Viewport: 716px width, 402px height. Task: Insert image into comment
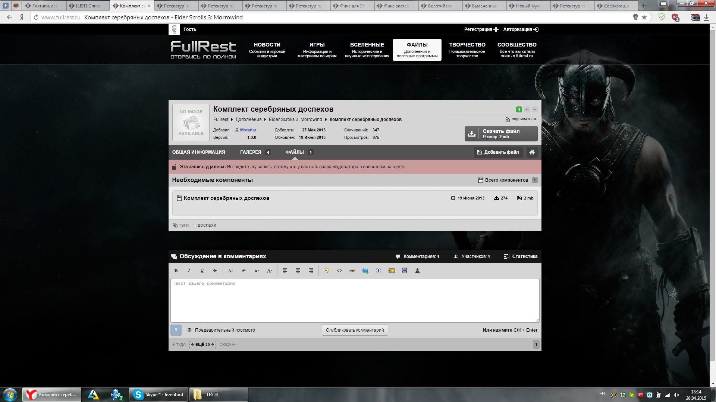tap(392, 271)
